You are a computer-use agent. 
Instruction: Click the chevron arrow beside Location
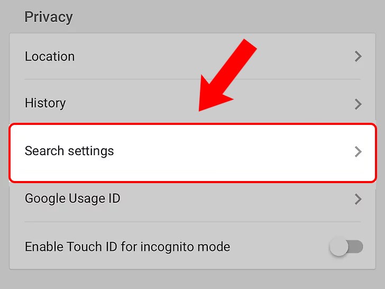358,57
